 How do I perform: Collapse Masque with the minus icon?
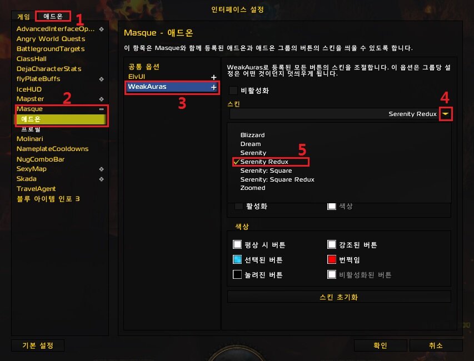click(102, 109)
